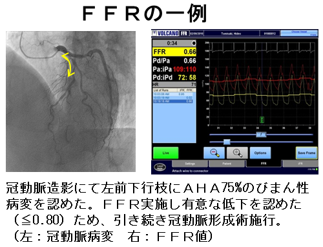Image resolution: width=323 pixels, height=247 pixels.
Task: Click the zoom out magnifier icon
Action: click(x=214, y=153)
